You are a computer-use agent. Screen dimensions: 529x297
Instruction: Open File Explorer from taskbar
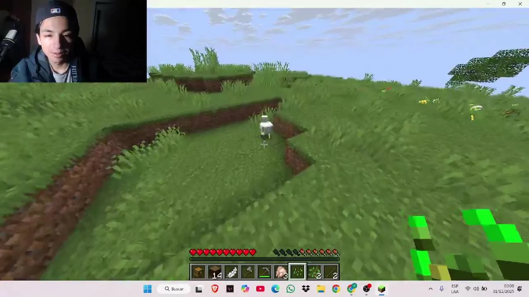point(321,289)
